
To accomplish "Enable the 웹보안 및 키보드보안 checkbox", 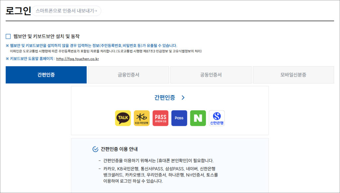I will point(8,36).
